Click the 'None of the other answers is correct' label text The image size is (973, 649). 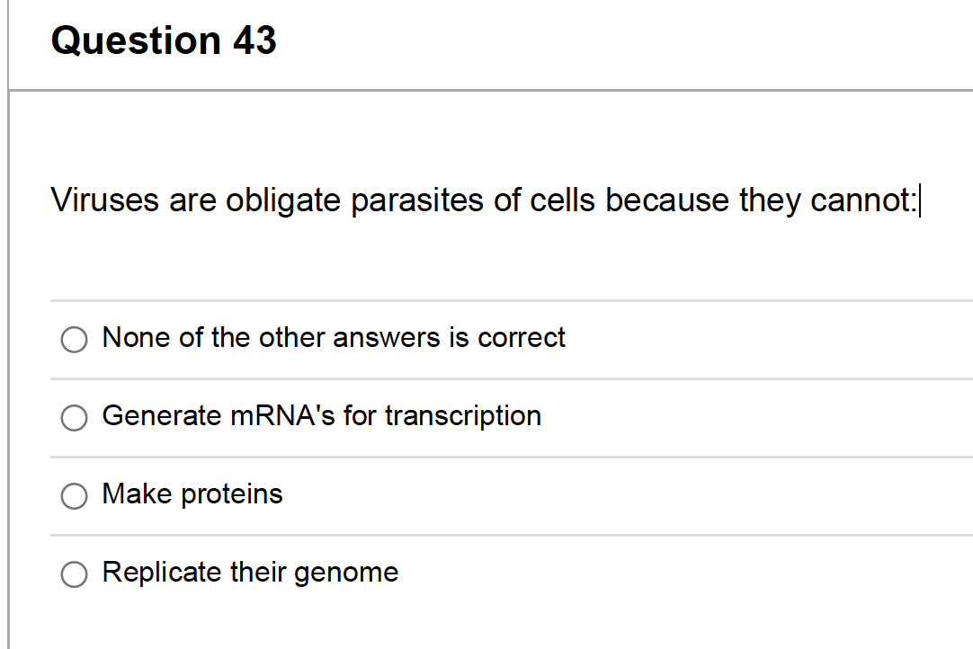click(334, 338)
